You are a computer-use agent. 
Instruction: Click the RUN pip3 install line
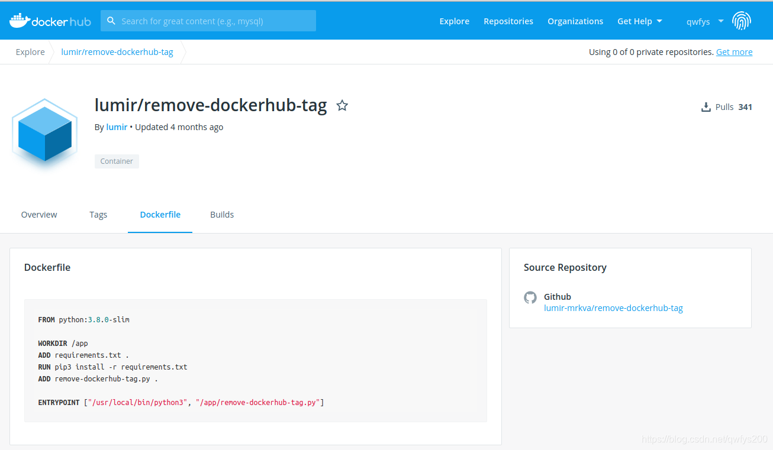(x=112, y=367)
